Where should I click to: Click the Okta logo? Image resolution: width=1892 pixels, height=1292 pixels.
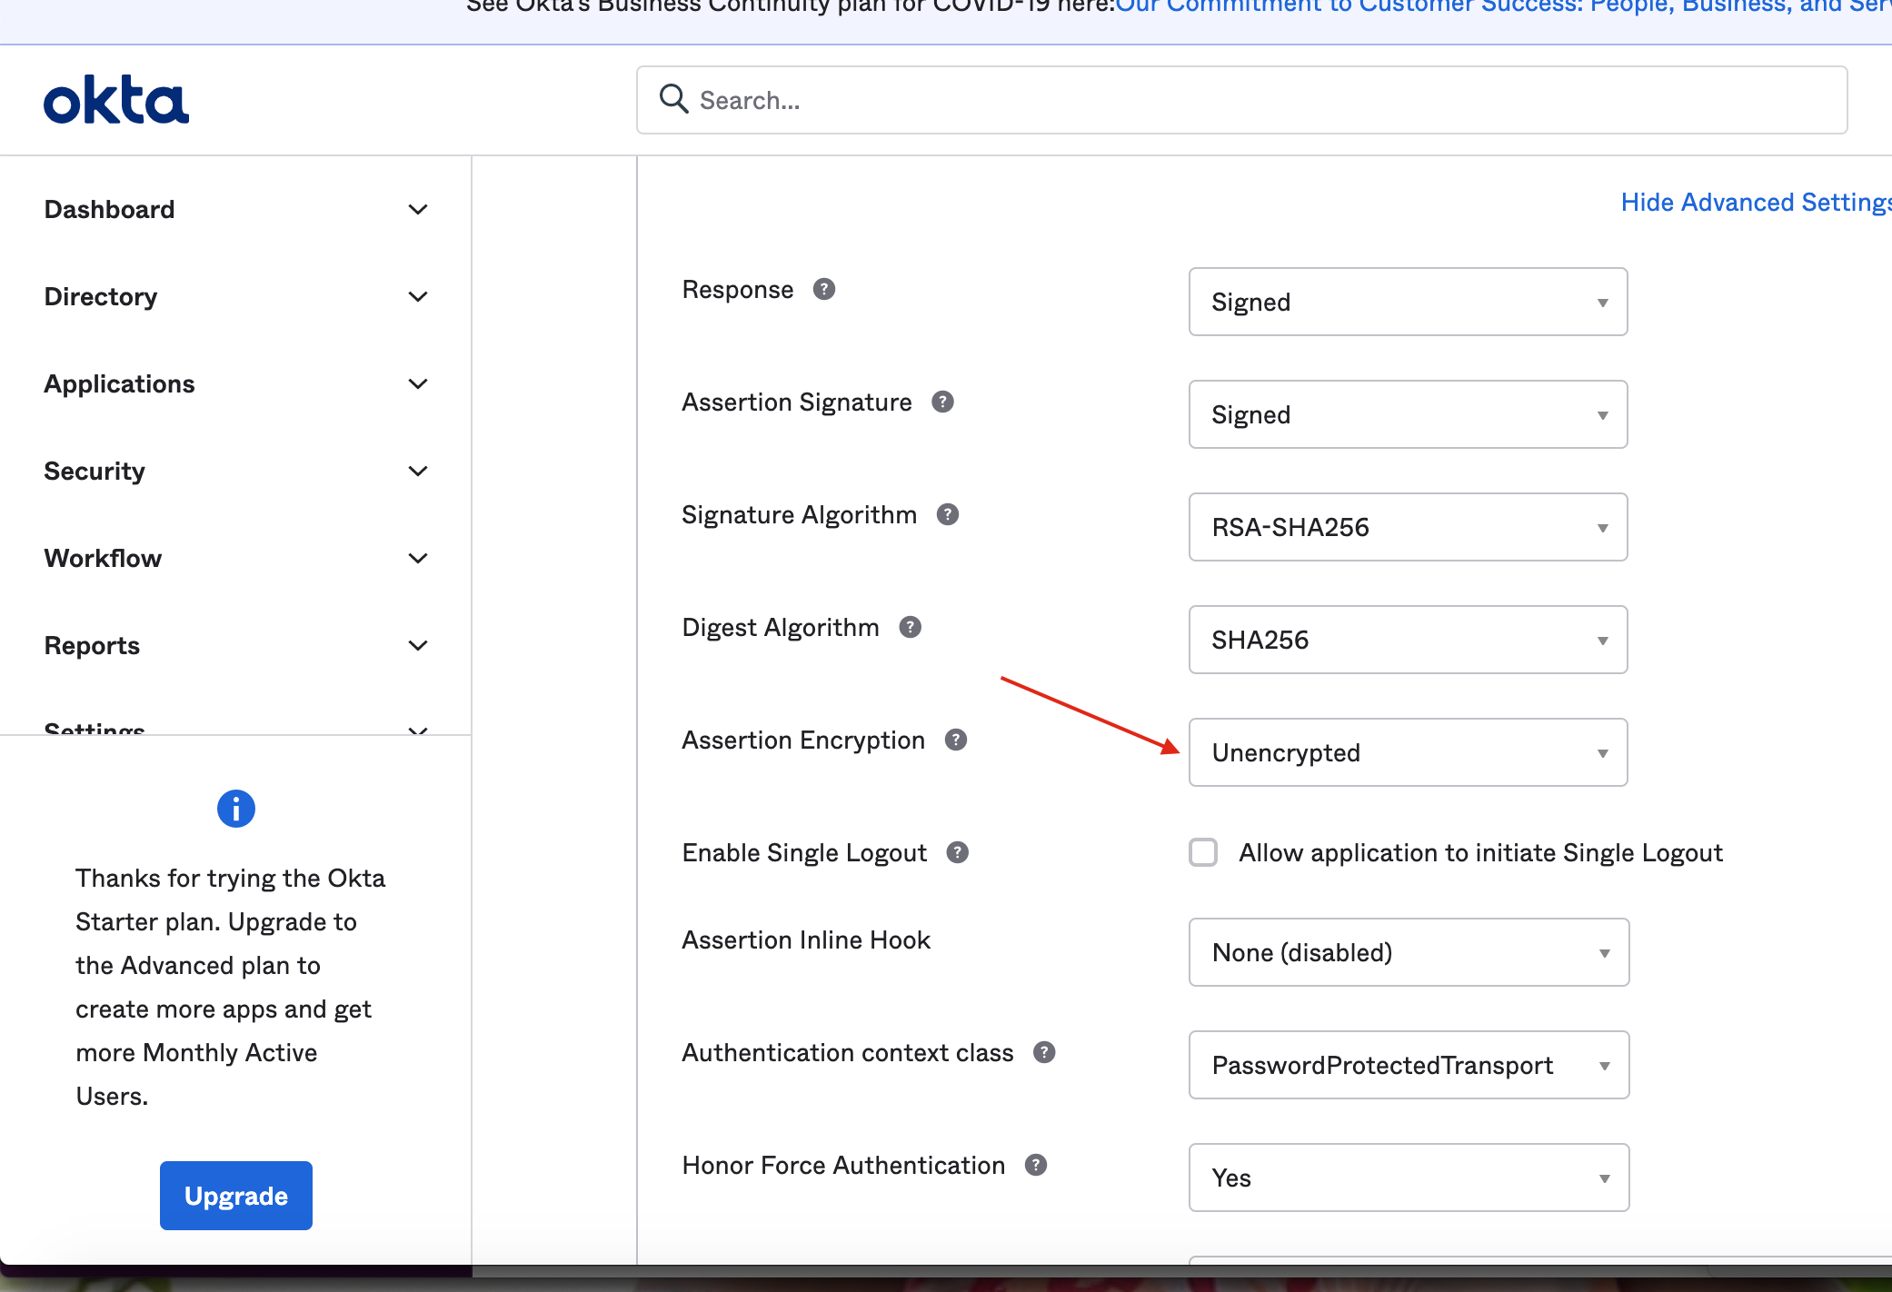tap(116, 100)
